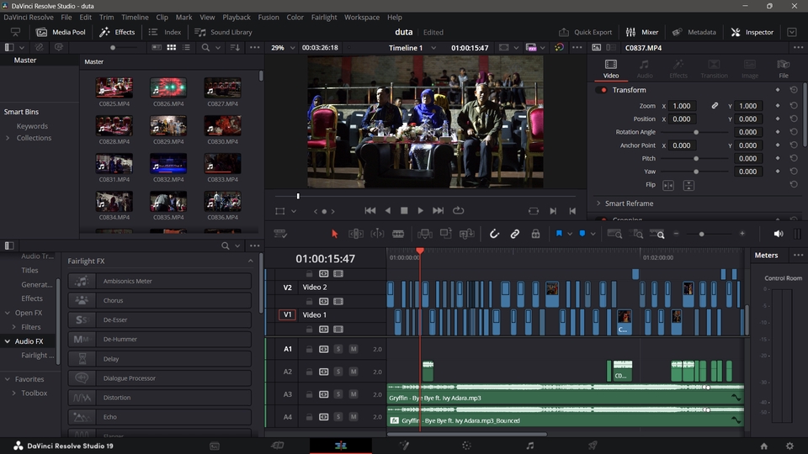Open flag color dropdown arrow
This screenshot has height=454, width=808.
click(570, 234)
